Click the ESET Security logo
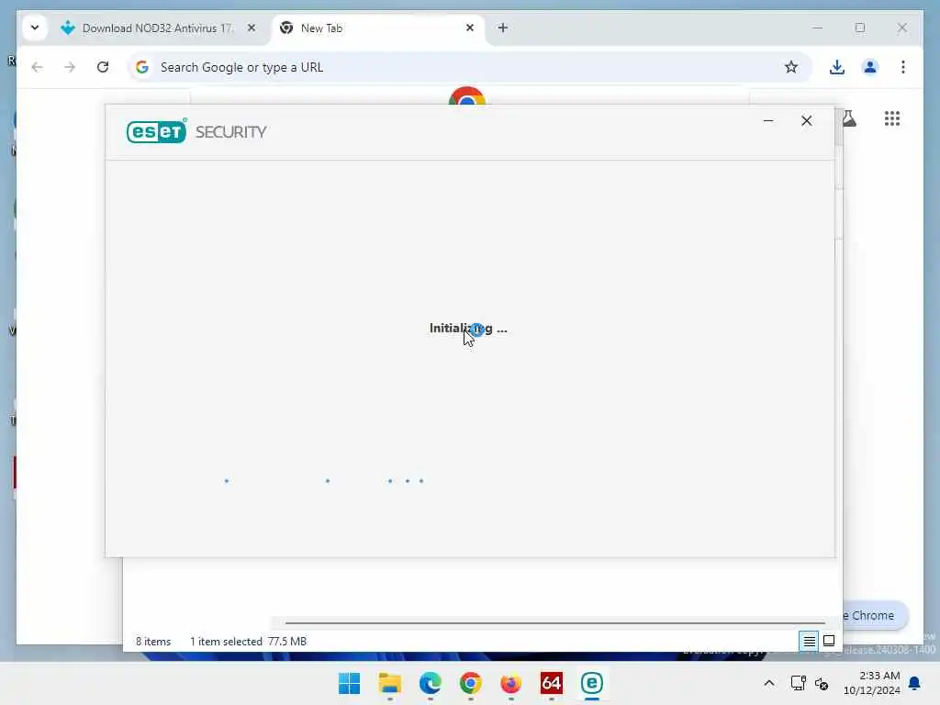Viewport: 940px width, 705px height. pos(196,131)
